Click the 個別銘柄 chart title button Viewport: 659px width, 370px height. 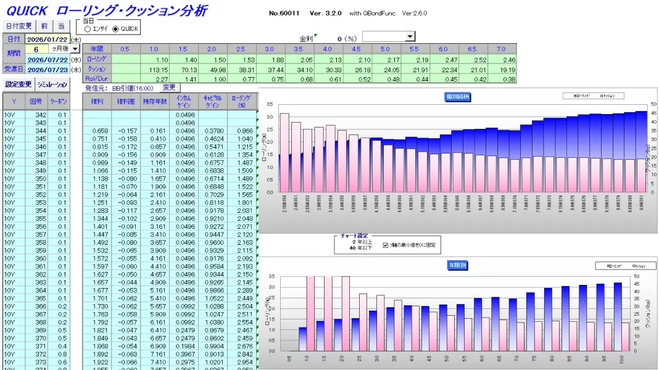[458, 97]
